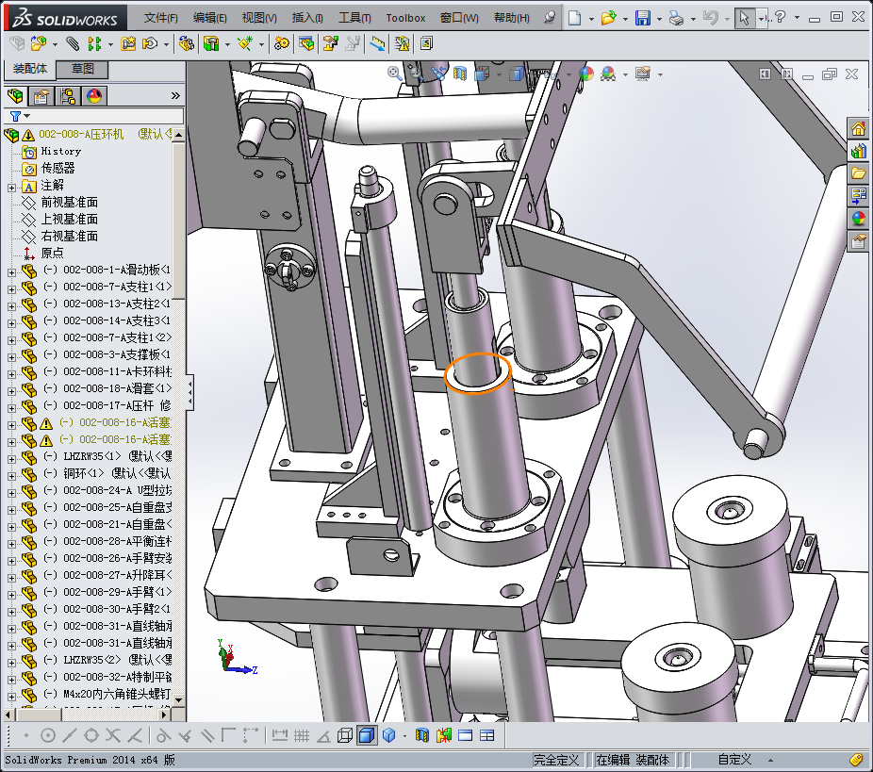Viewport: 873px width, 772px height.
Task: Click the Print icon in the top toolbar
Action: click(675, 18)
